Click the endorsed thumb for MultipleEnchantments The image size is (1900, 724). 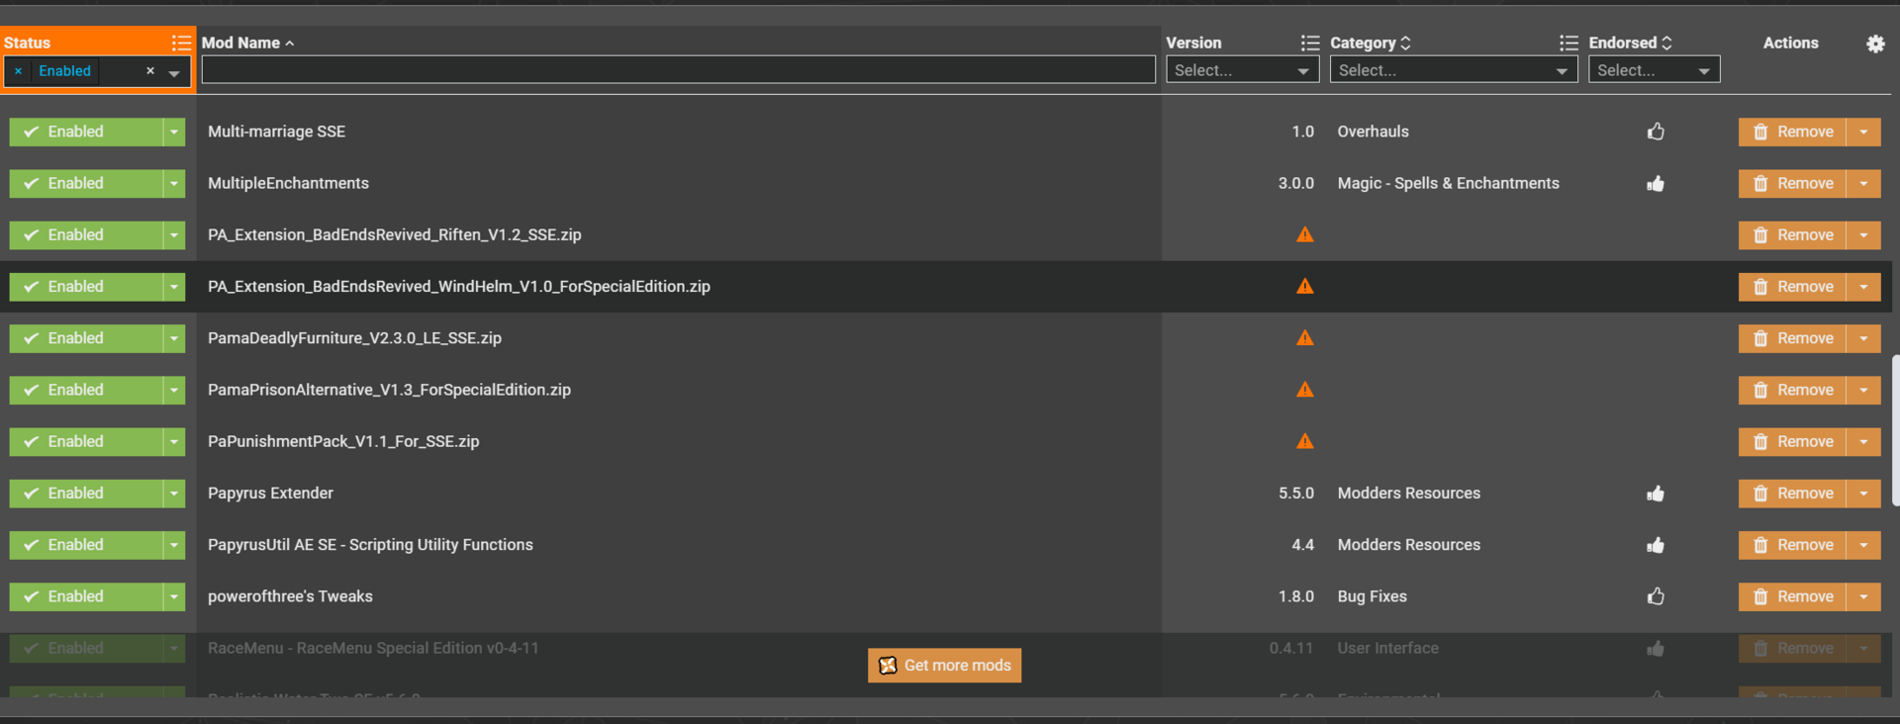pyautogui.click(x=1656, y=183)
